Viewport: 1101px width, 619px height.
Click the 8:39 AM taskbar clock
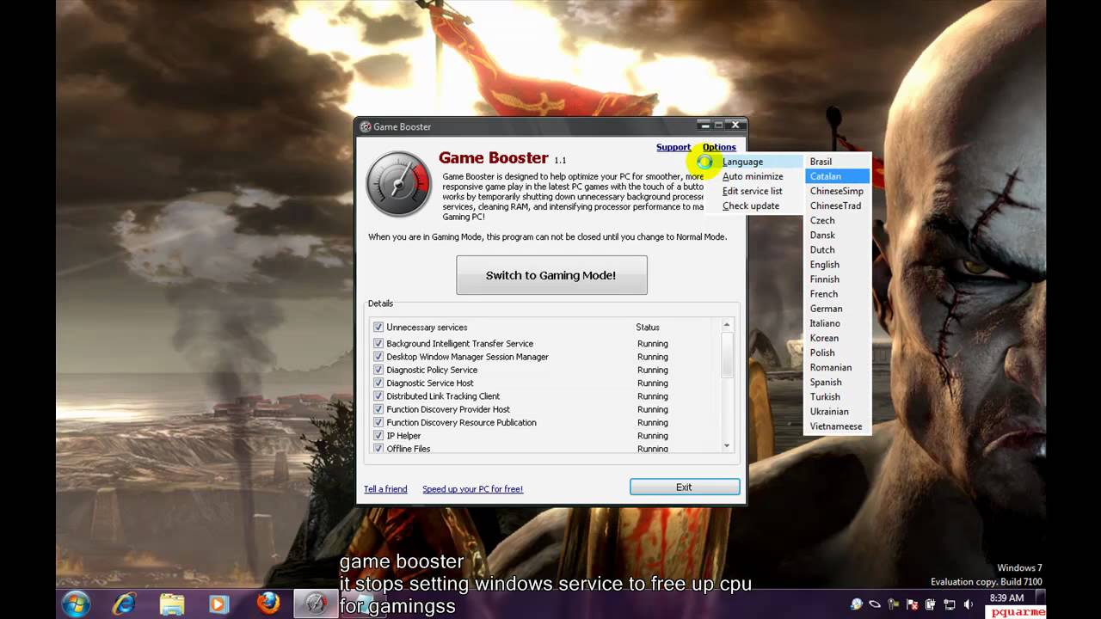(x=1006, y=598)
